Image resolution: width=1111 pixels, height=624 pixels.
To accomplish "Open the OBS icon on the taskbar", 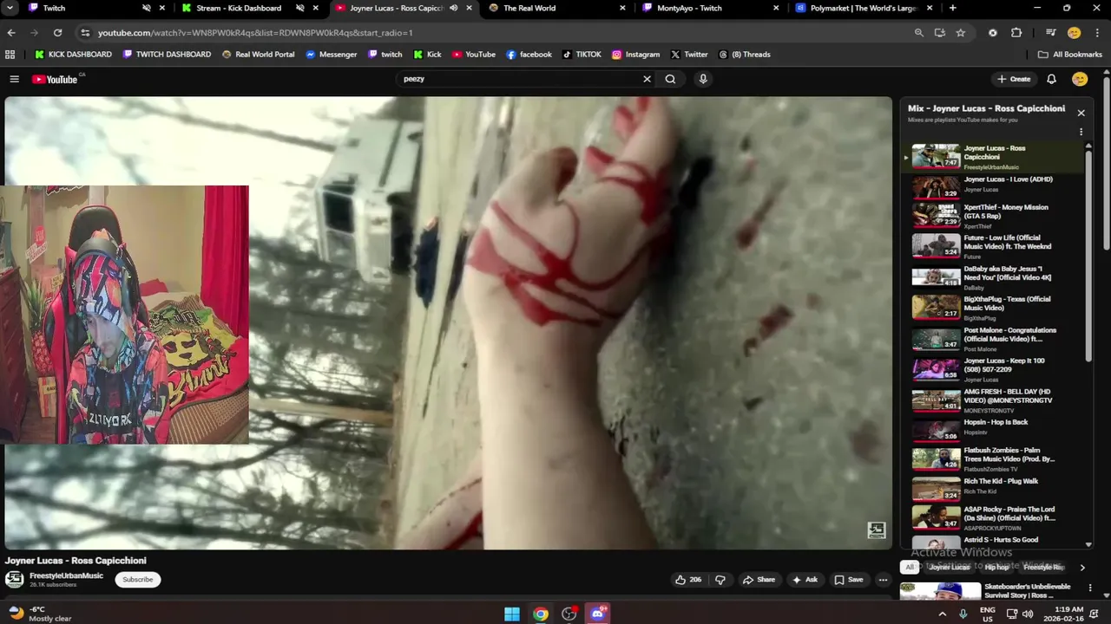I will coord(569,614).
